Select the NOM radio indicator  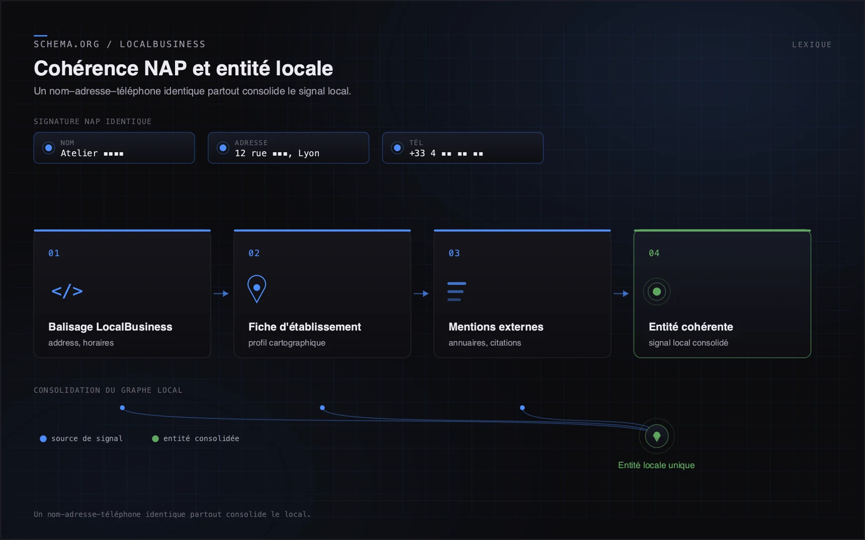click(x=49, y=148)
